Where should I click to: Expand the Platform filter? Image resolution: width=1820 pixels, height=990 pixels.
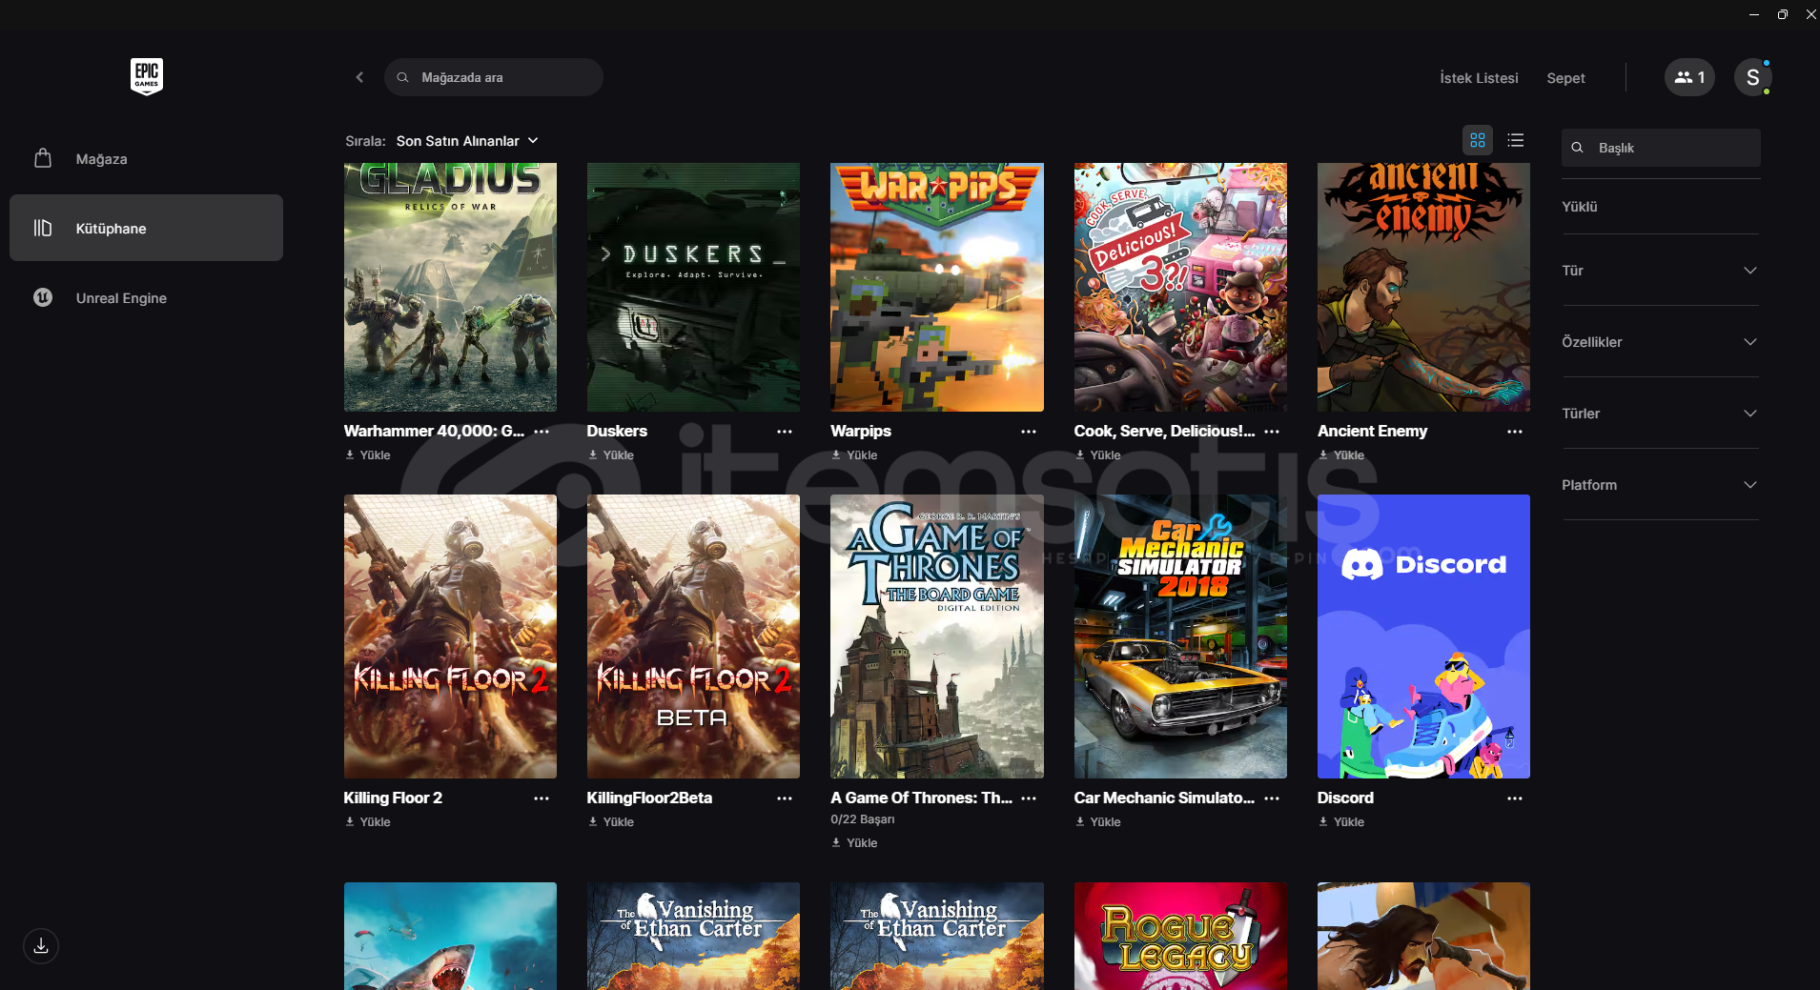click(1660, 485)
